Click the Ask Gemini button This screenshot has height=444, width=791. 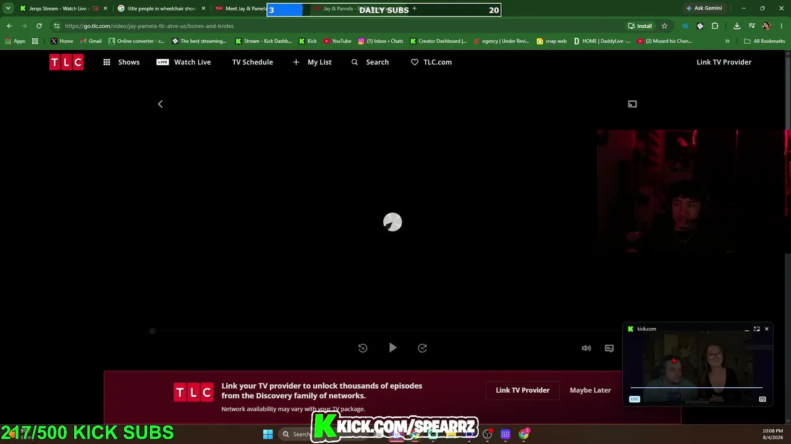tap(703, 9)
